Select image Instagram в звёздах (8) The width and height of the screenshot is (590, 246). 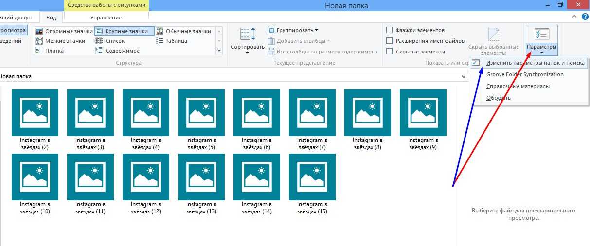coord(368,120)
